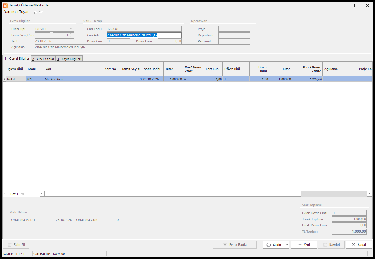
Task: Click the Vade Tarihi column header
Action: (153, 69)
